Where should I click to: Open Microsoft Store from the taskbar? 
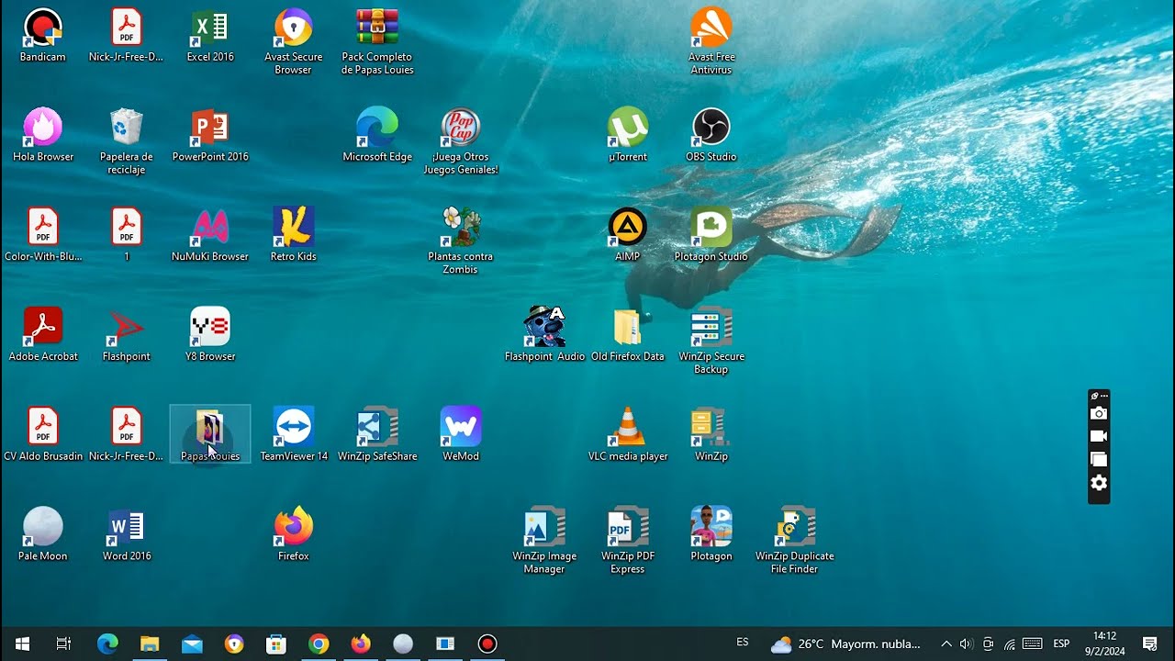(276, 644)
